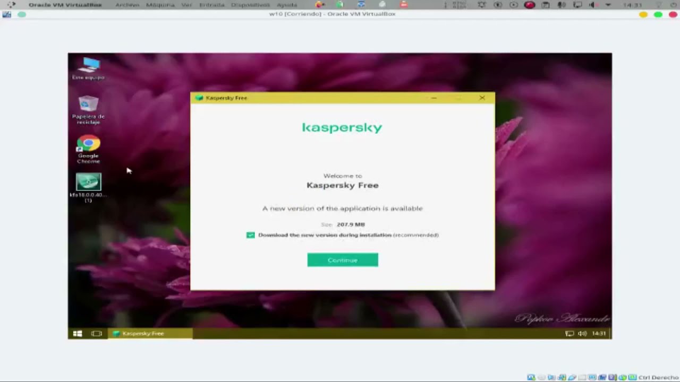Open the Ver menu
Screen dimensions: 680x382
coord(186,5)
